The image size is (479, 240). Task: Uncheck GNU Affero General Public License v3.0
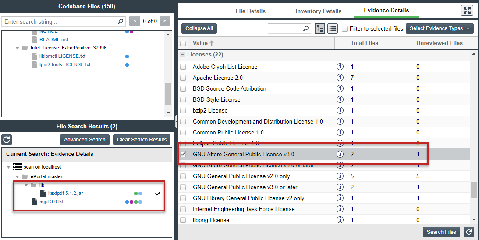click(x=183, y=154)
